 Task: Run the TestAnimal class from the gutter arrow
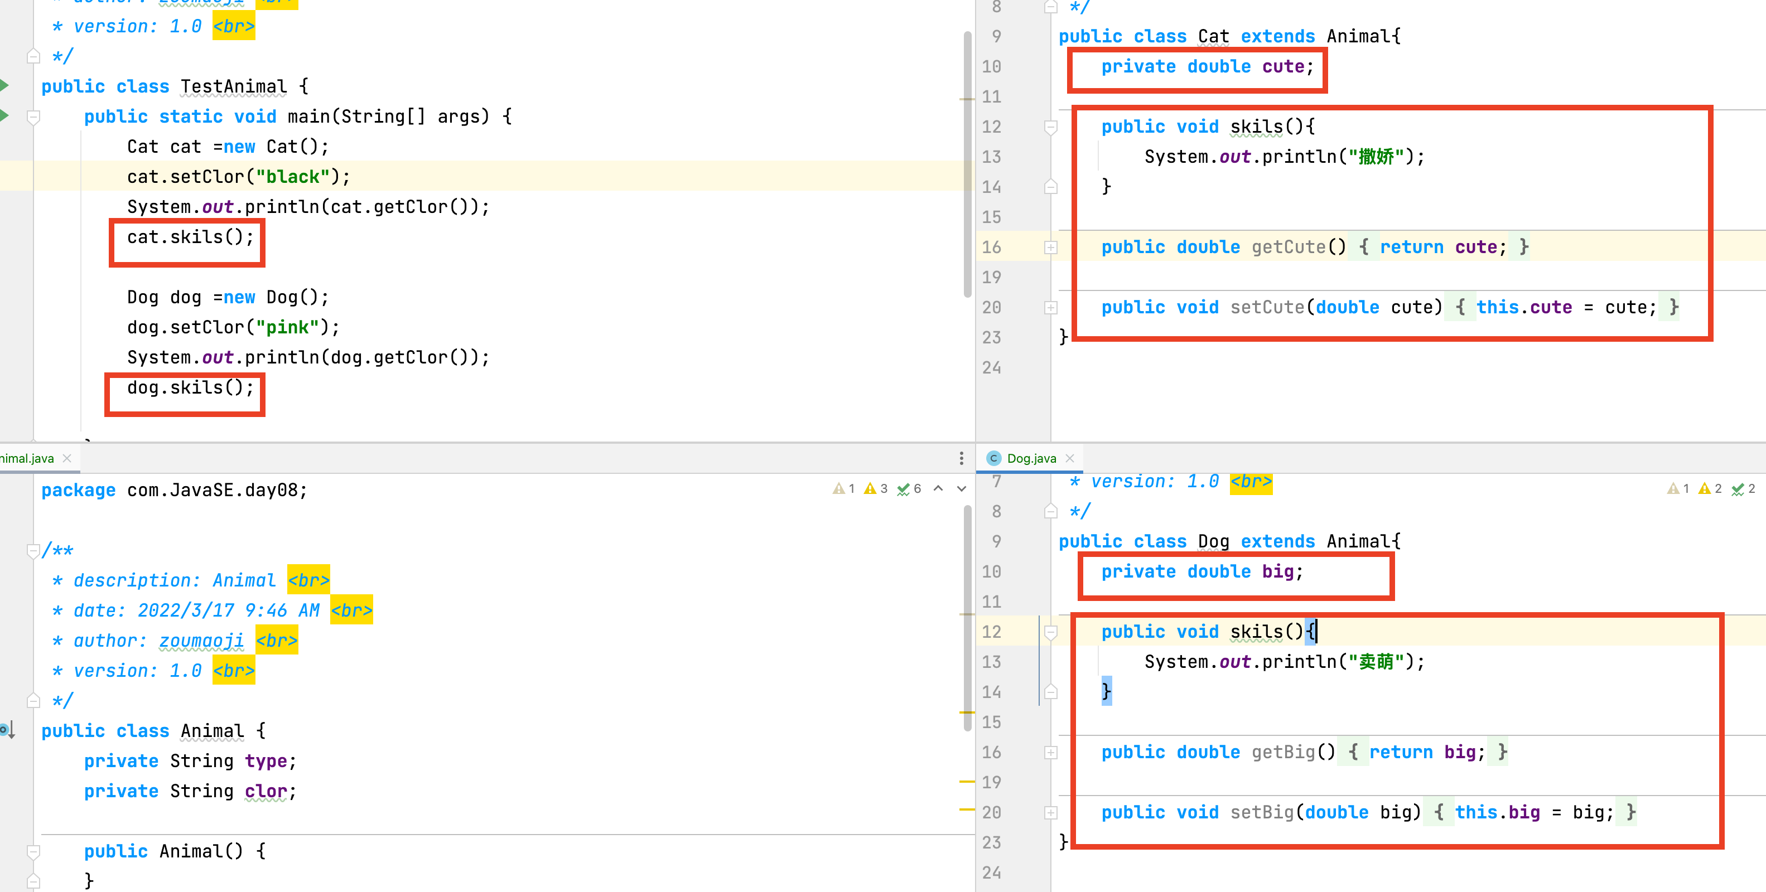click(x=4, y=86)
